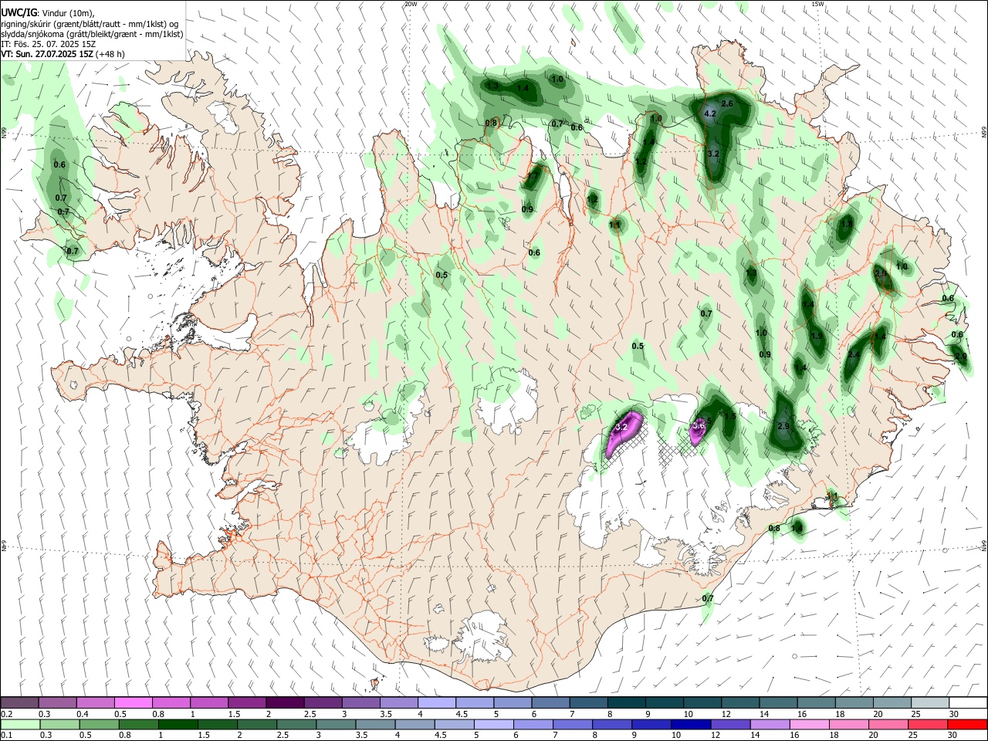
Task: Click the 2.6 precipitation value near 4.2
Action: point(726,103)
